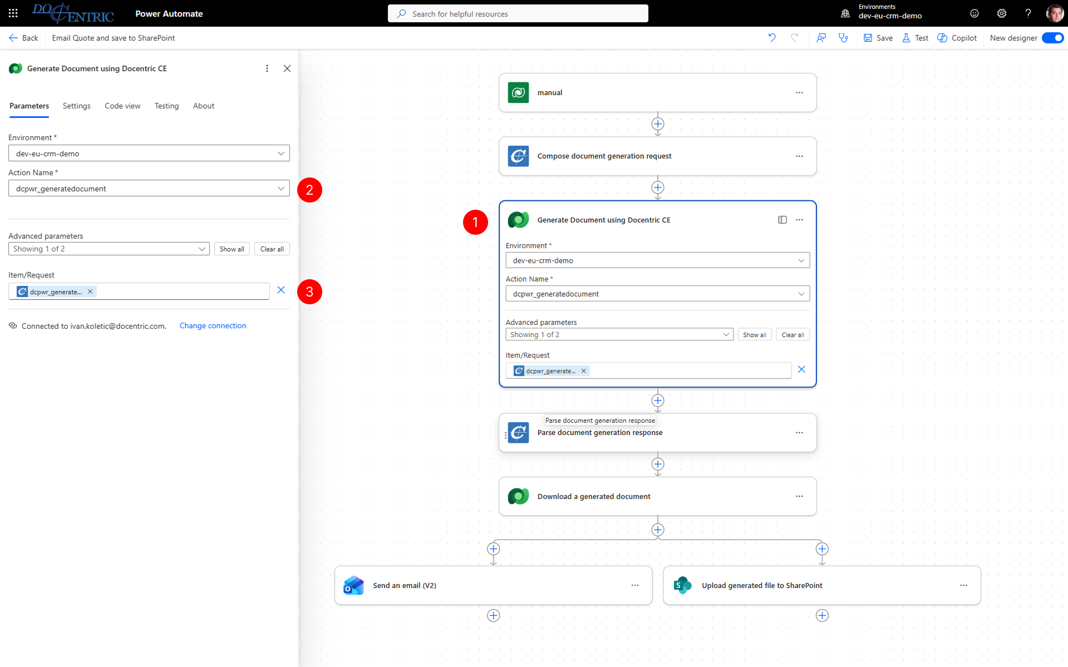Collapse the Generate Document card panel icon

tap(782, 220)
